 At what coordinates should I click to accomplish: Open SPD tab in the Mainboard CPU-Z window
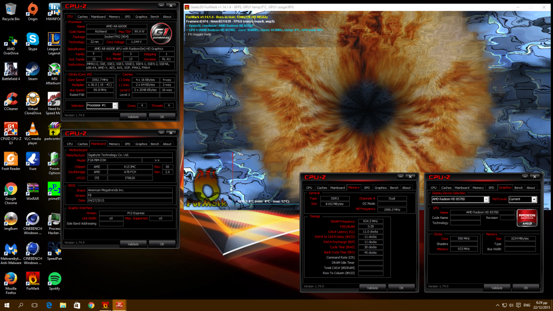click(x=128, y=144)
